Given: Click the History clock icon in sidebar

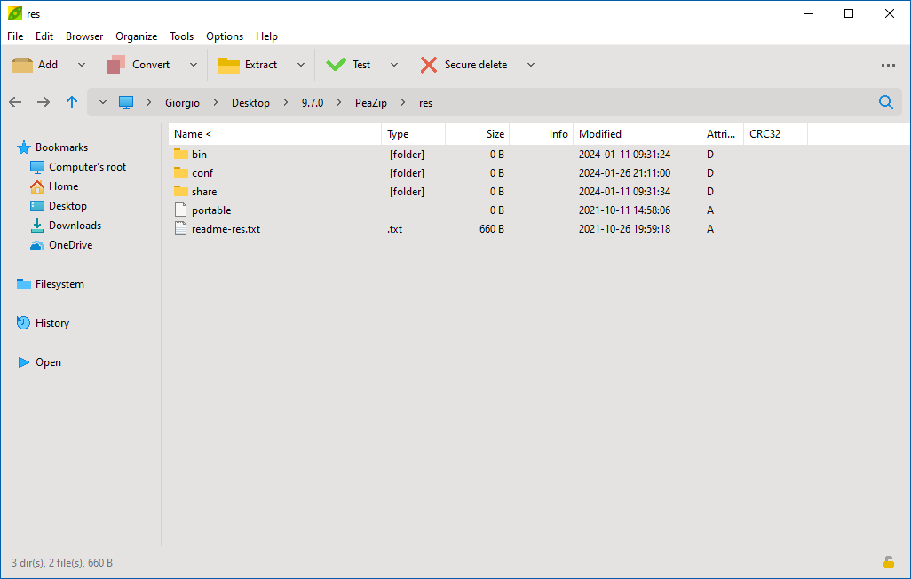Looking at the screenshot, I should pos(23,322).
